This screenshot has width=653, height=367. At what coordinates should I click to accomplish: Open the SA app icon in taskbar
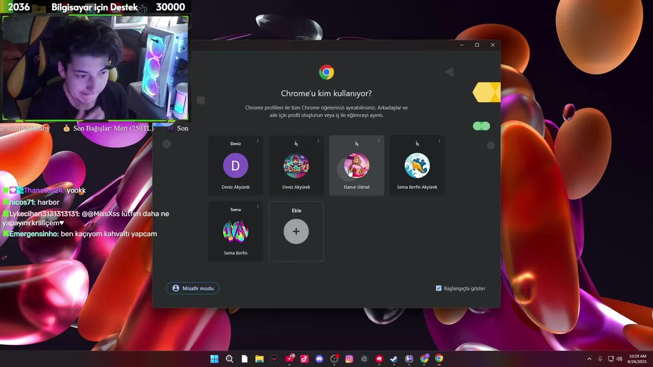pyautogui.click(x=409, y=359)
